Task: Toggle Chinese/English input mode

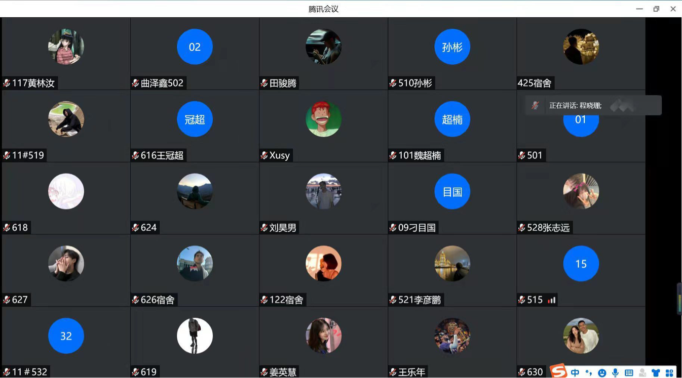Action: pyautogui.click(x=575, y=373)
